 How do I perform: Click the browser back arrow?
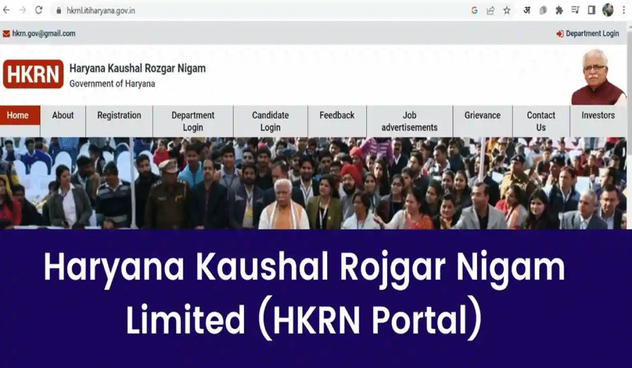pyautogui.click(x=6, y=10)
